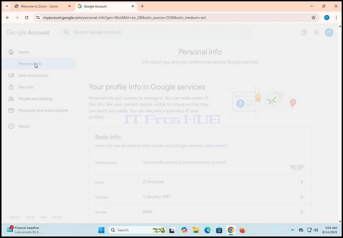Open a new tab with the plus button
This screenshot has width=343, height=238.
click(142, 6)
